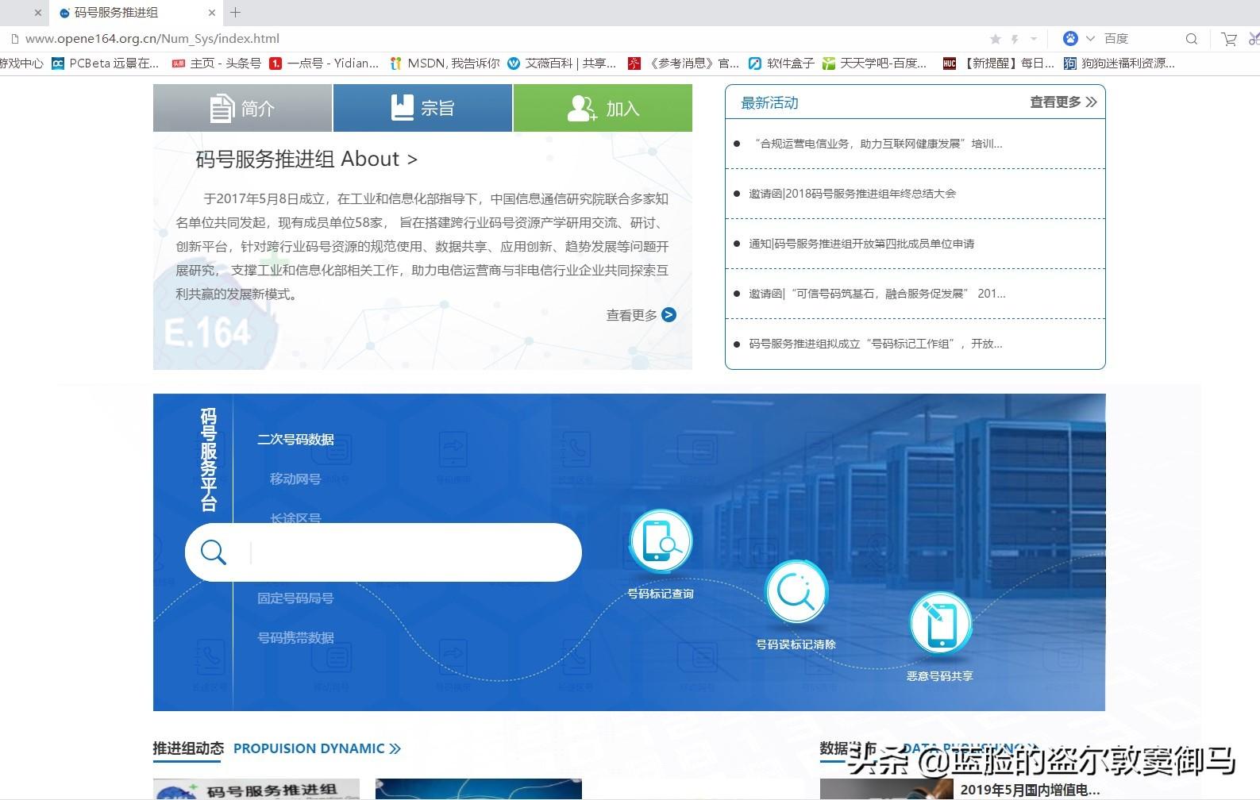1260x800 pixels.
Task: Bookmark the page with the star icon
Action: point(995,39)
